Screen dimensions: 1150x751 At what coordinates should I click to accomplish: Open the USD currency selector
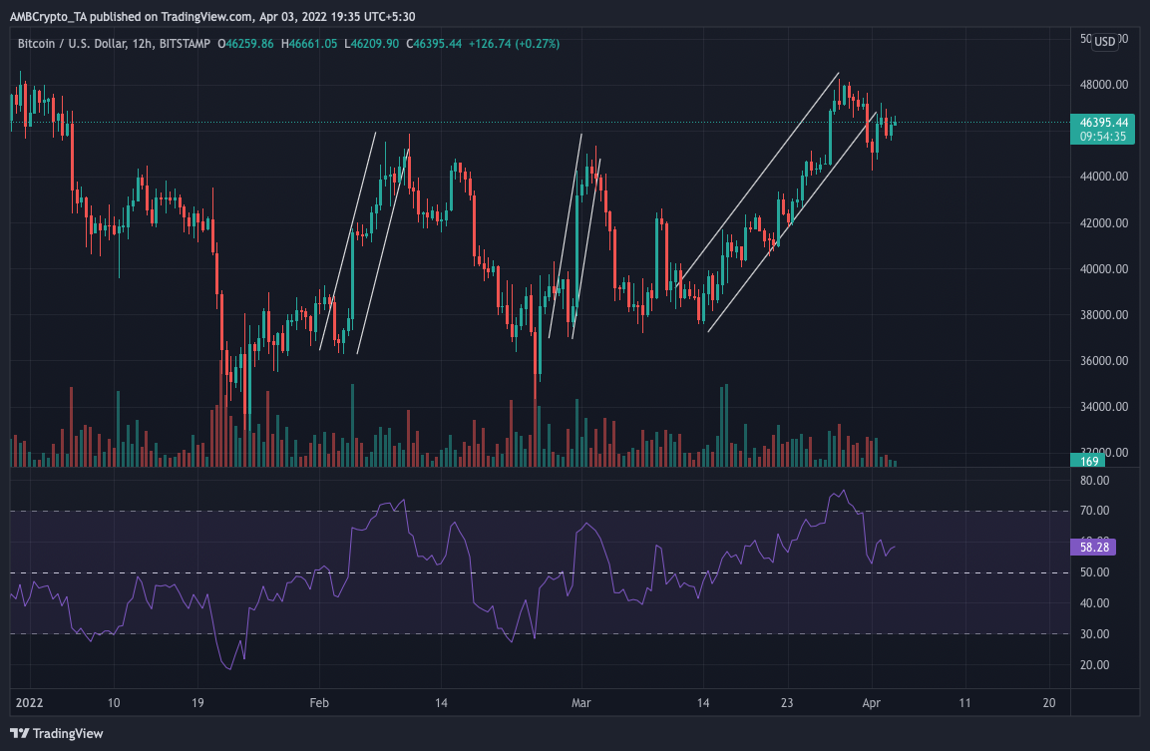1104,41
